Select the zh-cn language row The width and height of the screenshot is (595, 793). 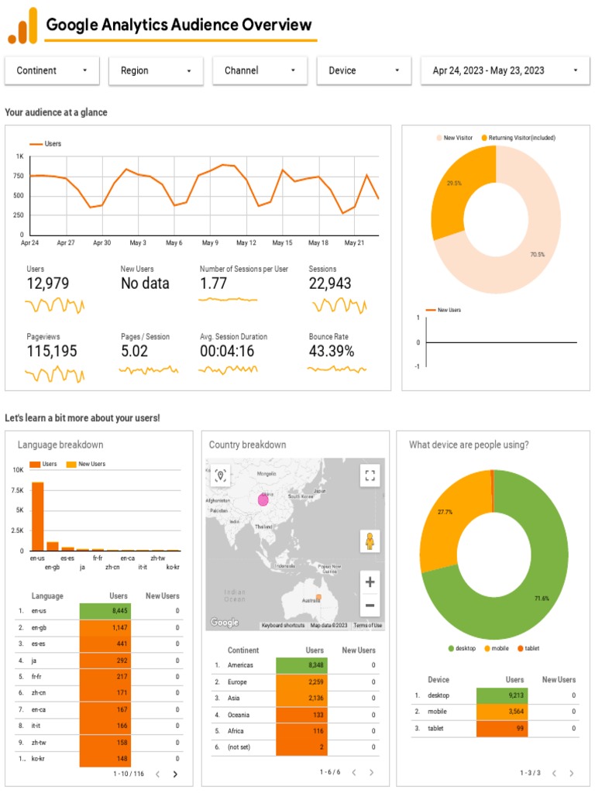[99, 693]
